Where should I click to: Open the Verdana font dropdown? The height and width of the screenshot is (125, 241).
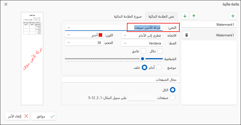[x=142, y=43]
